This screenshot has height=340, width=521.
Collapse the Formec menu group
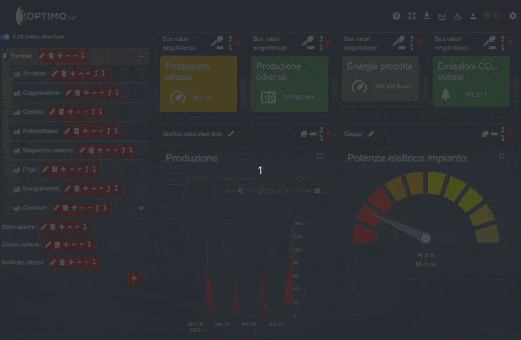pos(141,56)
